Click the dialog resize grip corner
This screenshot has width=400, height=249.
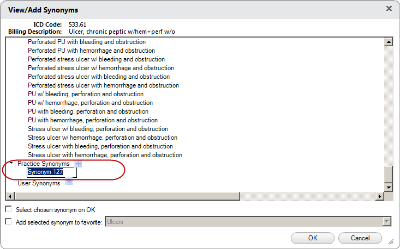pyautogui.click(x=391, y=241)
